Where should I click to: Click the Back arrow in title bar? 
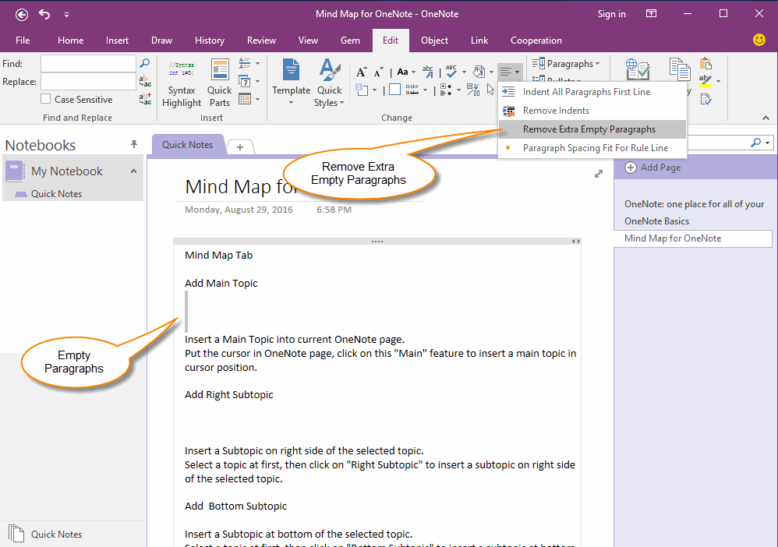pos(21,15)
